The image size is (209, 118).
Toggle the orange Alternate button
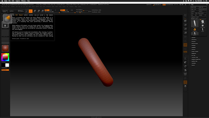coord(5,70)
